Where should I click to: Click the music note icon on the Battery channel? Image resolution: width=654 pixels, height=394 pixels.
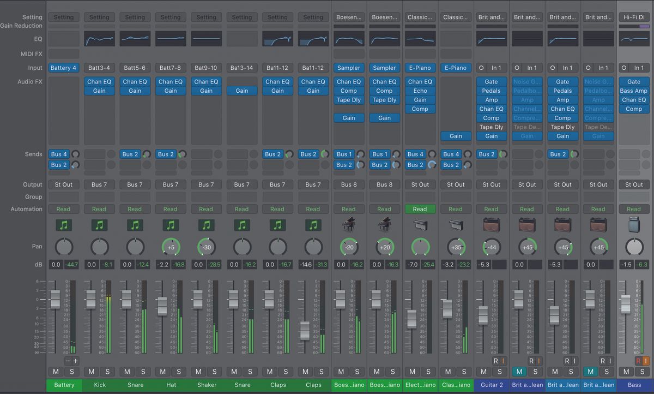64,224
